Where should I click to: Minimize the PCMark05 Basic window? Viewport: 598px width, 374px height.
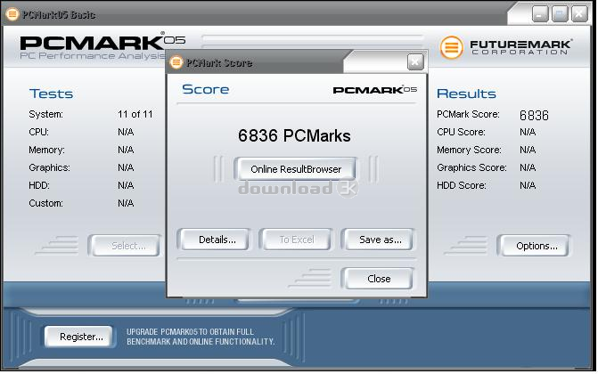(x=540, y=14)
